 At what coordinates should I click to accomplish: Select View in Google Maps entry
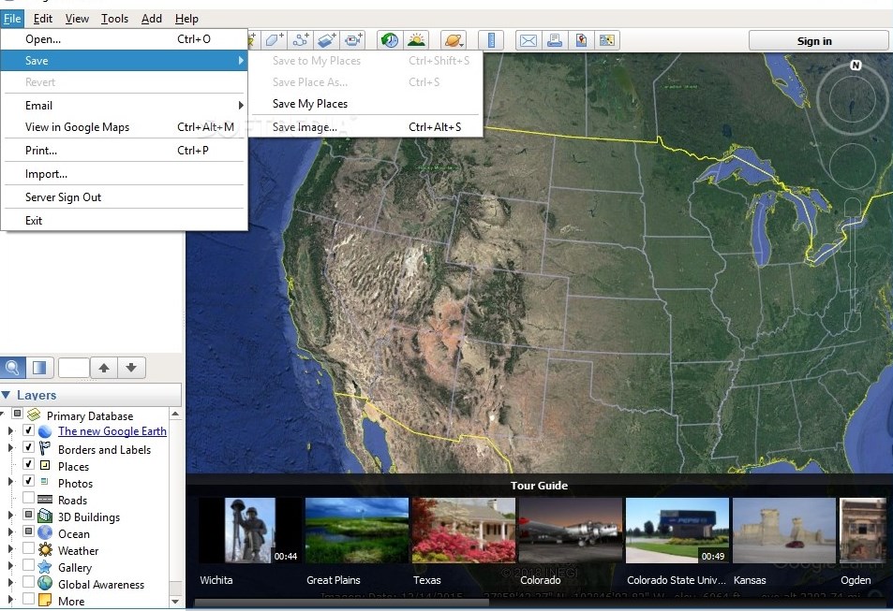pyautogui.click(x=124, y=127)
